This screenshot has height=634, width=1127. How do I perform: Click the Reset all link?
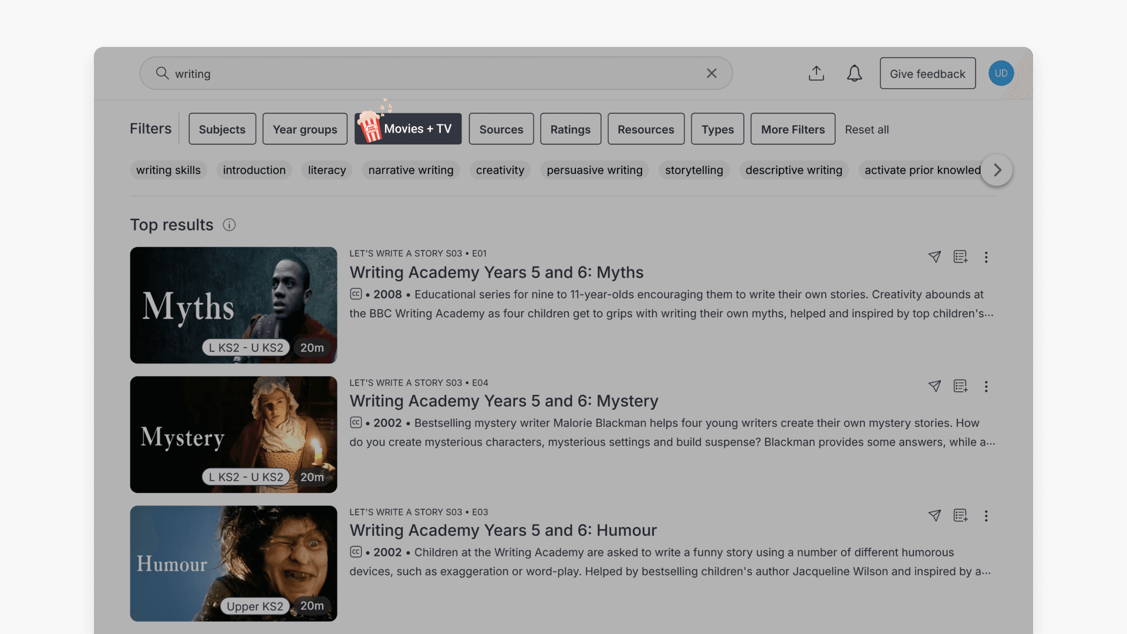[867, 130]
